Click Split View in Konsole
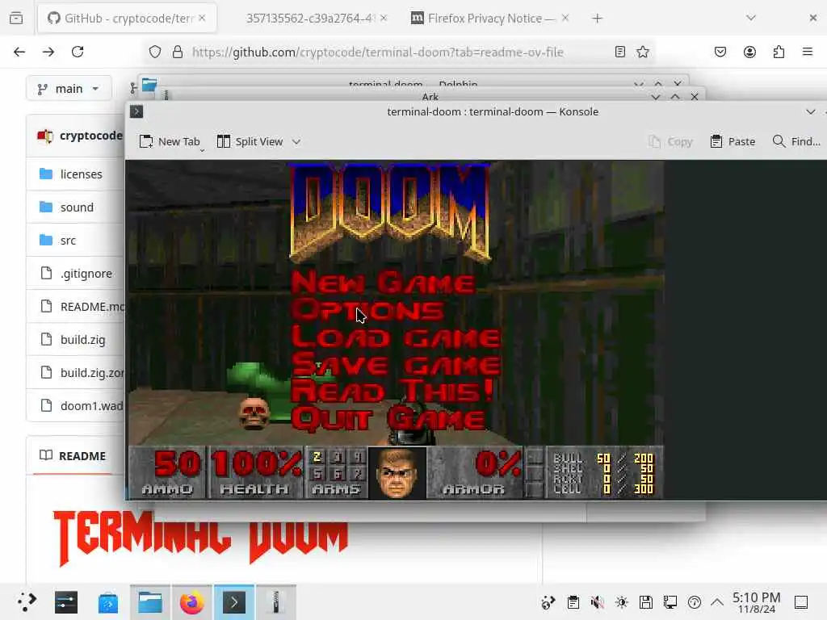Screen dimensions: 827x620 (250, 141)
